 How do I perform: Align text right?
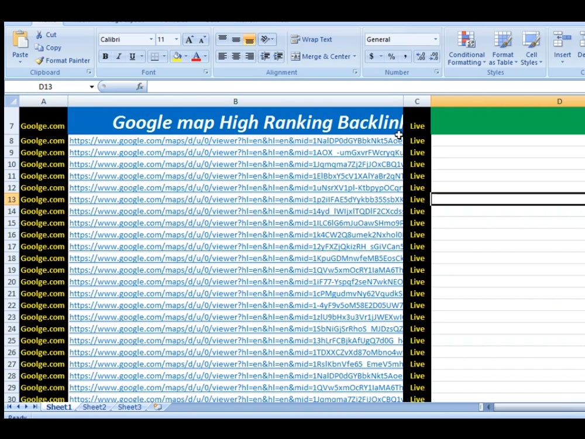pos(249,56)
